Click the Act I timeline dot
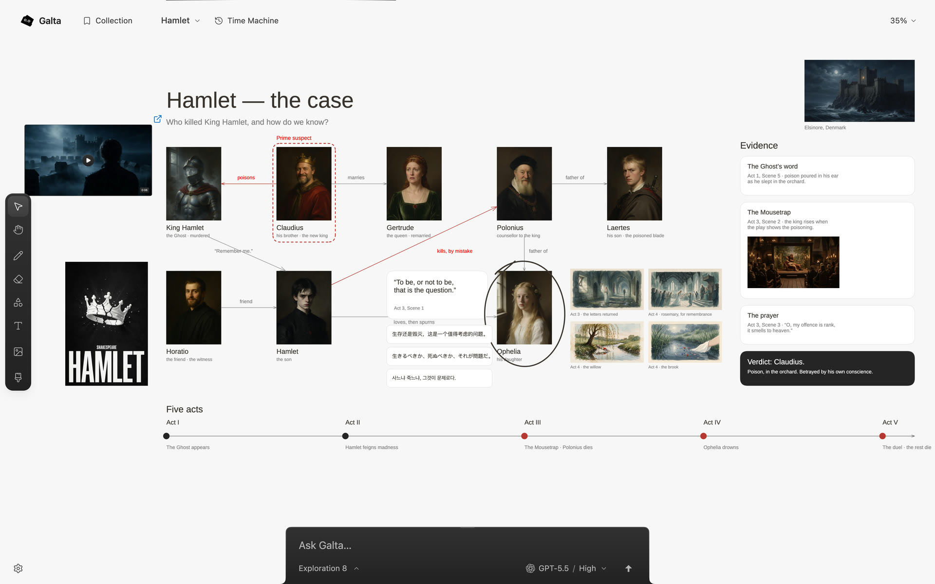The height and width of the screenshot is (584, 935). pyautogui.click(x=167, y=436)
